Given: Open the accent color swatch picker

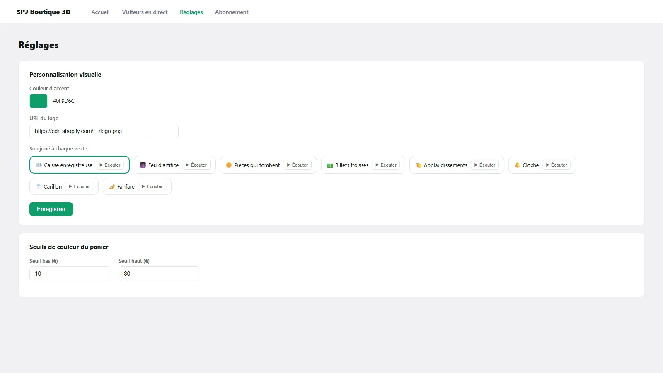Looking at the screenshot, I should pyautogui.click(x=39, y=101).
